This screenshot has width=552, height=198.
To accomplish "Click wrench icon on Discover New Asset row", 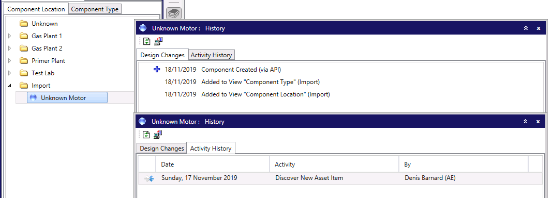I will (150, 179).
